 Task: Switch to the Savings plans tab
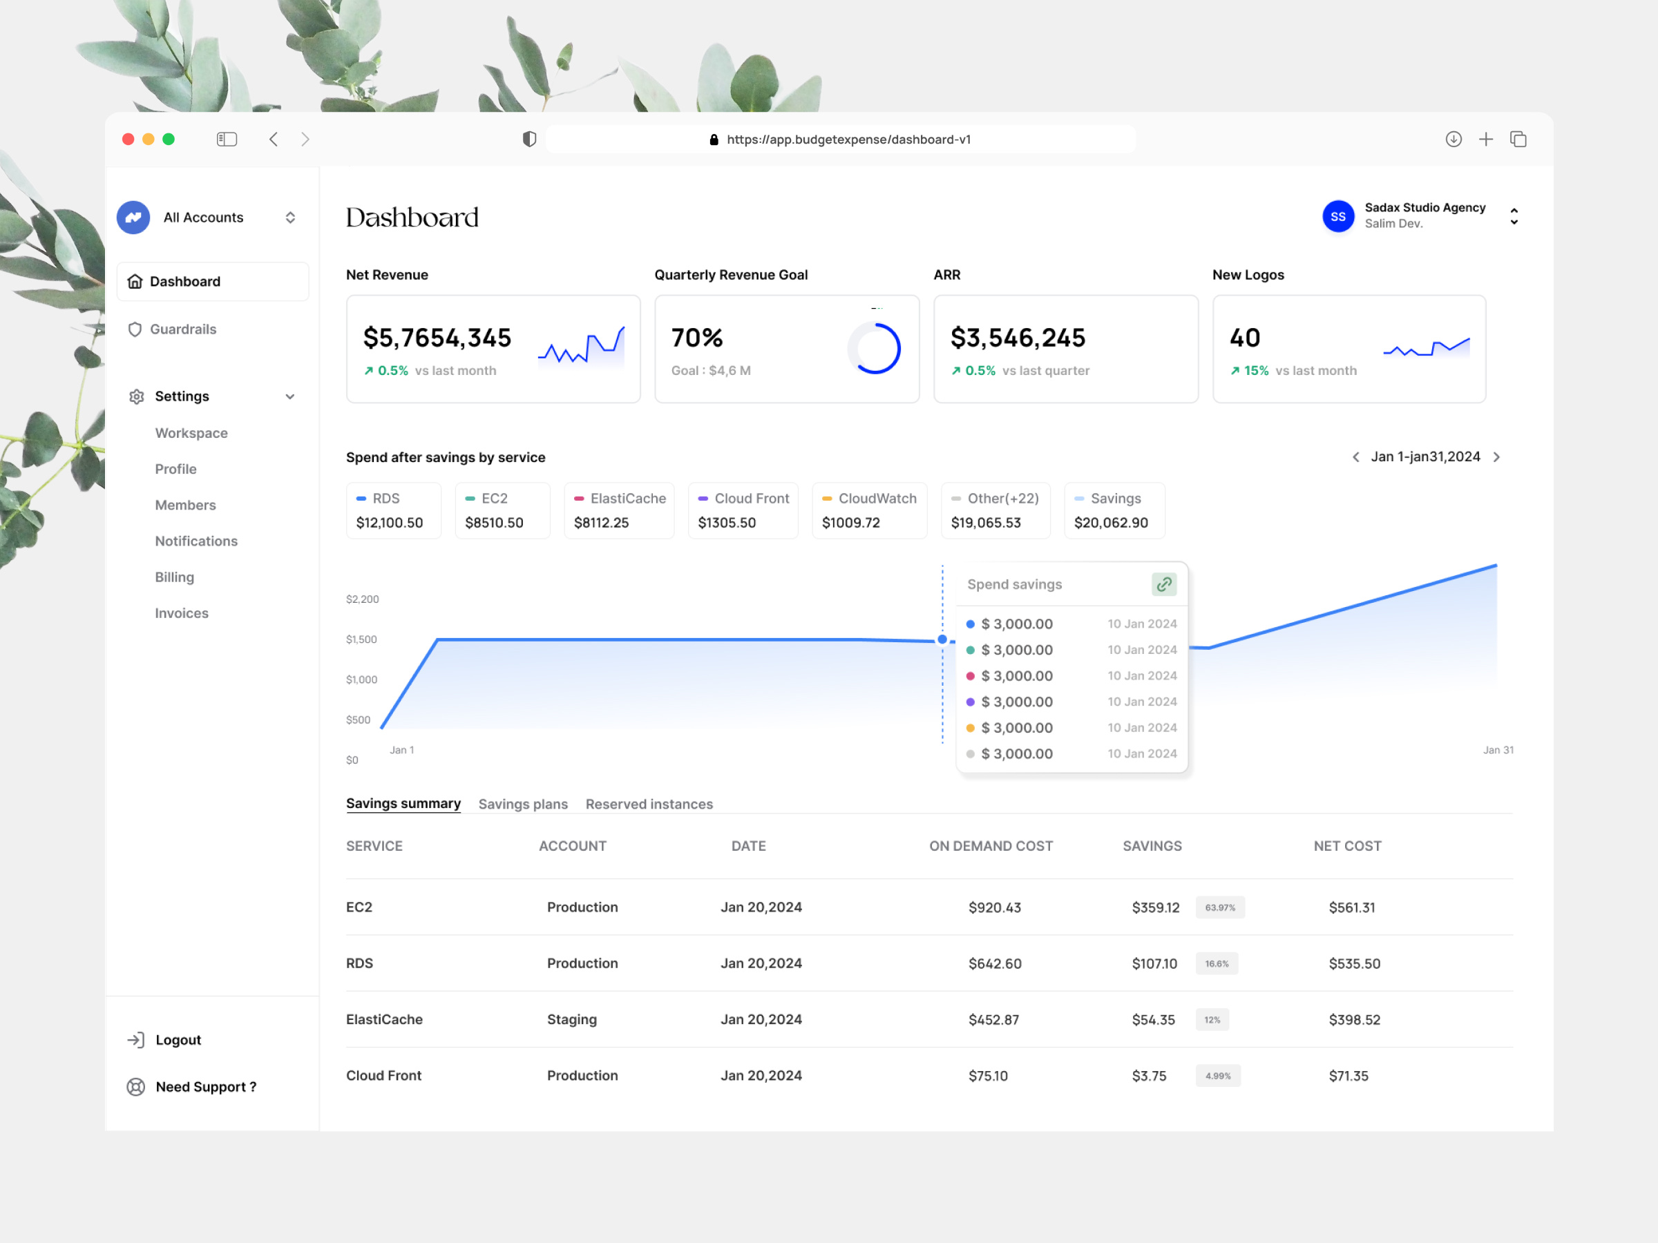[x=523, y=804]
